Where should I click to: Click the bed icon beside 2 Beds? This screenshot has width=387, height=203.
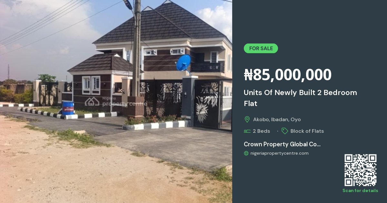click(247, 131)
